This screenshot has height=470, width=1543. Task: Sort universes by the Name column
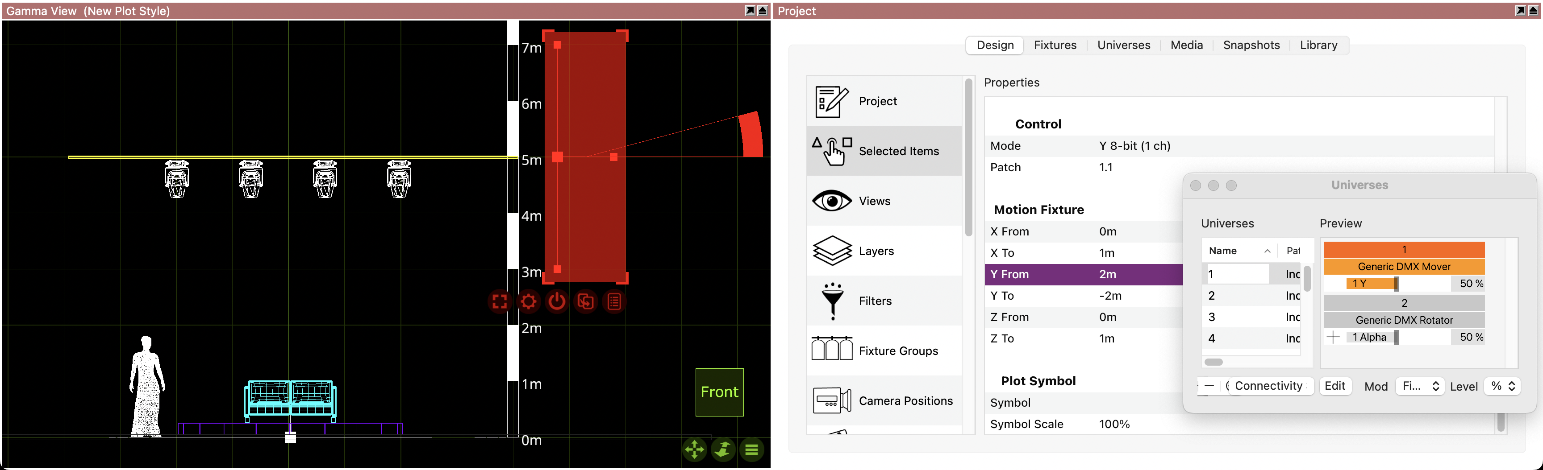pos(1238,251)
